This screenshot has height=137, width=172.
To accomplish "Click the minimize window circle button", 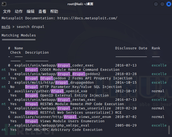I will tap(156, 4).
